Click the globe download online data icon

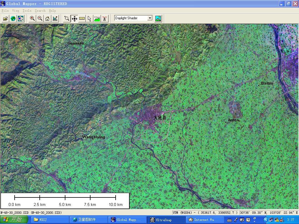13,18
